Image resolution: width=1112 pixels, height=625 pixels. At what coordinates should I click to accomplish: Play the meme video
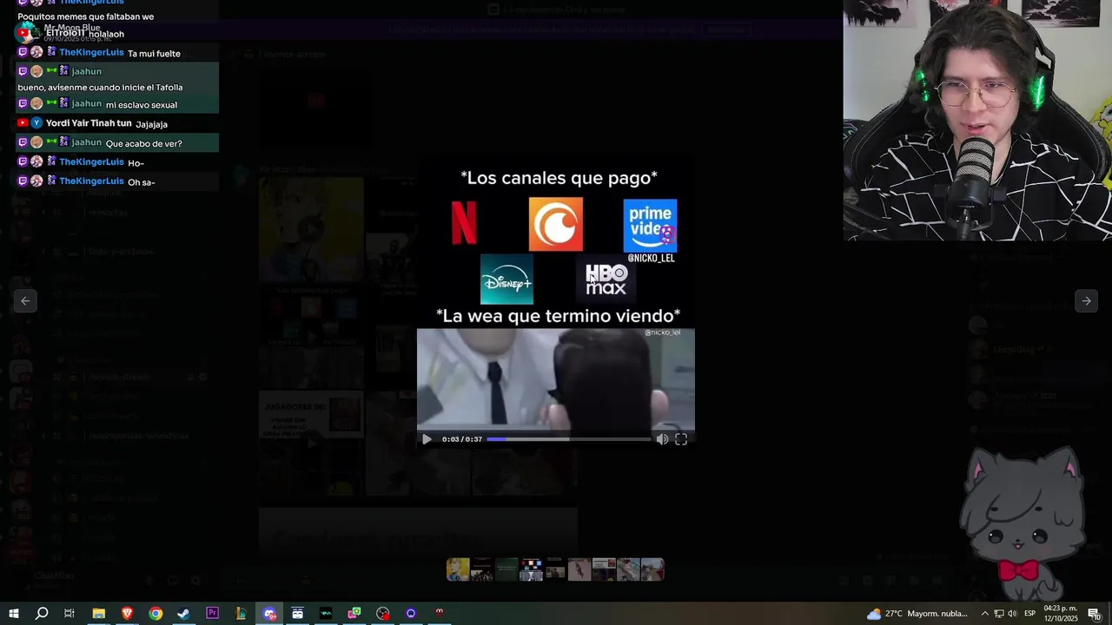pos(427,439)
